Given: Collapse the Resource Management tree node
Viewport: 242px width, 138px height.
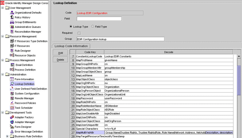Looking at the screenshot, I should (3, 36).
